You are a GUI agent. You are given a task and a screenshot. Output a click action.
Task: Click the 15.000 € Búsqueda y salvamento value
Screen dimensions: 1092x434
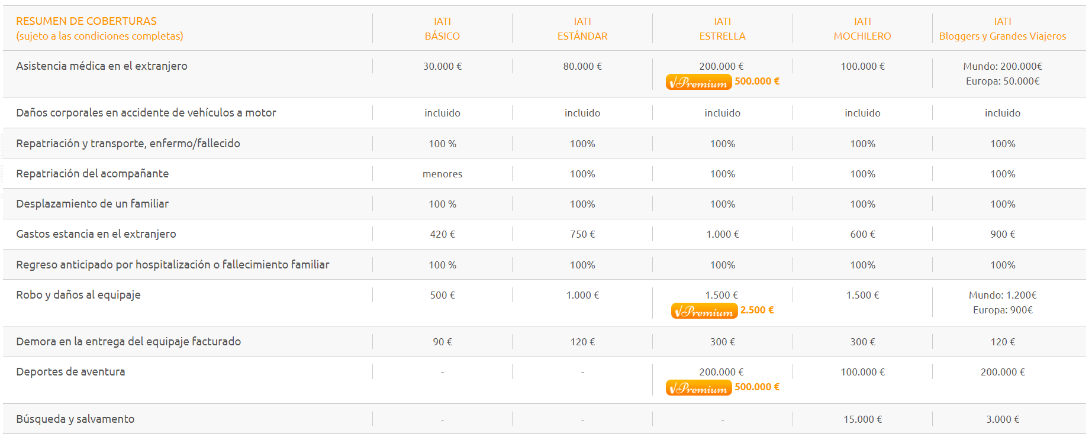[x=862, y=420]
